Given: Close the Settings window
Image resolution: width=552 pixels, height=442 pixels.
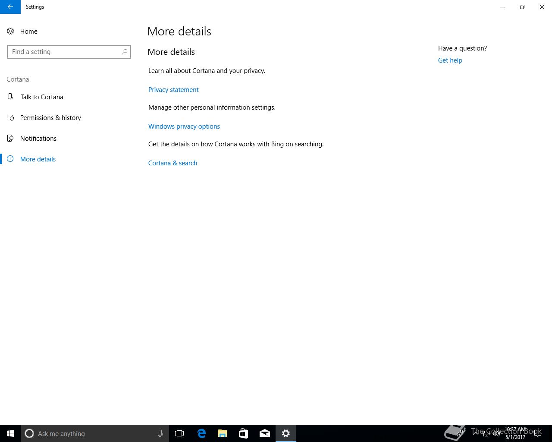Looking at the screenshot, I should pos(542,7).
